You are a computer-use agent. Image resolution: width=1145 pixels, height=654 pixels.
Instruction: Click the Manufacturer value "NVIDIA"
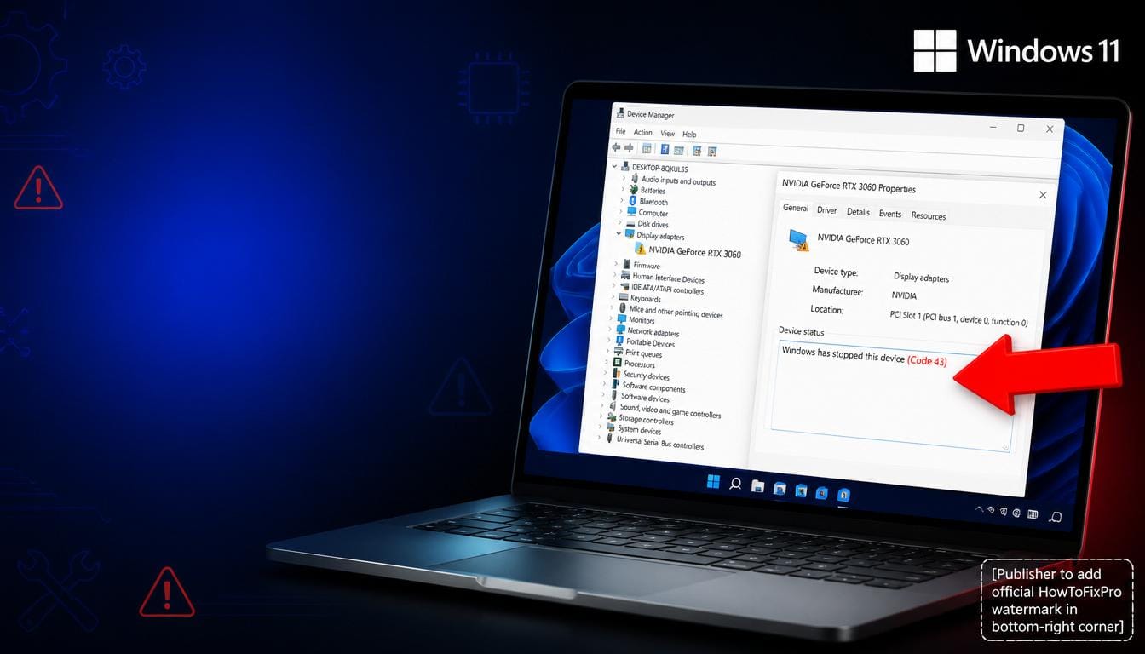[x=904, y=295]
